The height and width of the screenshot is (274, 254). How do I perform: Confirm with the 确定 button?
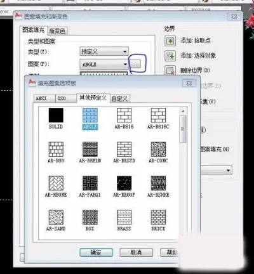(x=96, y=252)
